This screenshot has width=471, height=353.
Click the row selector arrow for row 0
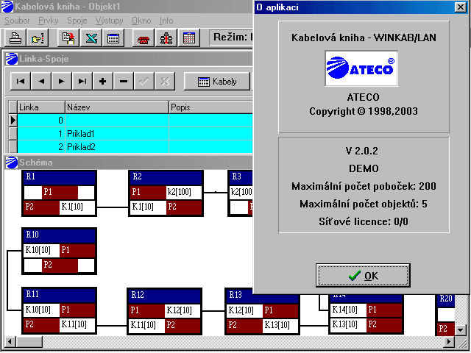point(13,121)
